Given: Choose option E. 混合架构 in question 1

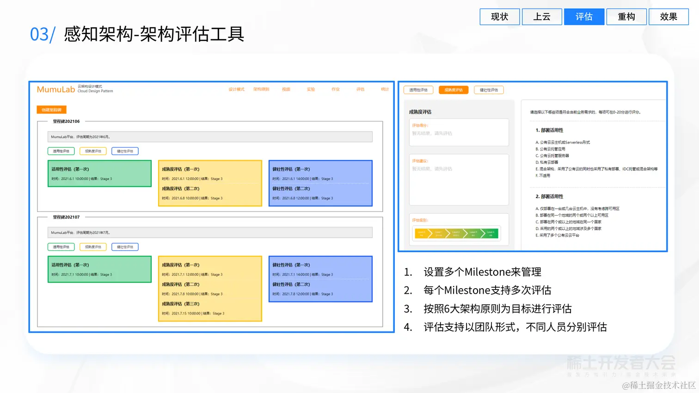Looking at the screenshot, I should coord(596,169).
